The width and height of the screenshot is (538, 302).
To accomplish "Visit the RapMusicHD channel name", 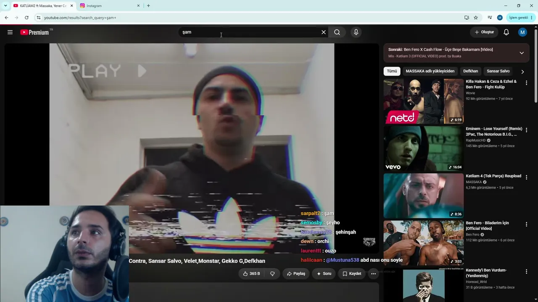I will pos(475,141).
